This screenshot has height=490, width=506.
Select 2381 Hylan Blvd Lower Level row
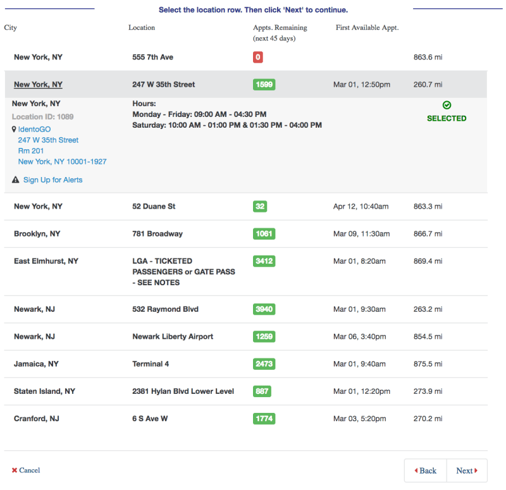(x=245, y=391)
